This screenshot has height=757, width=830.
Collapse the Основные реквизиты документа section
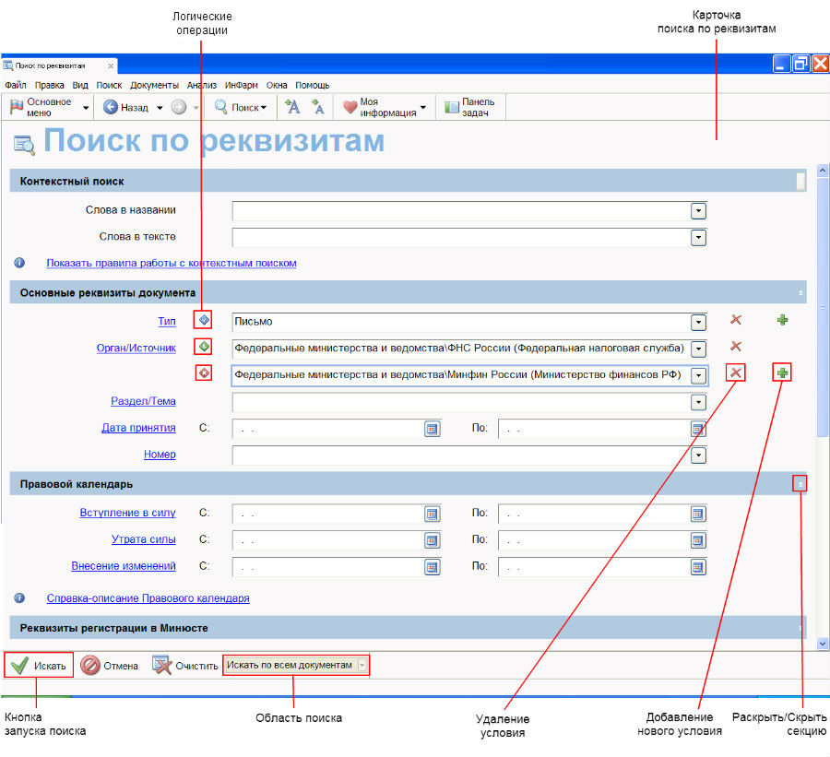[x=800, y=292]
